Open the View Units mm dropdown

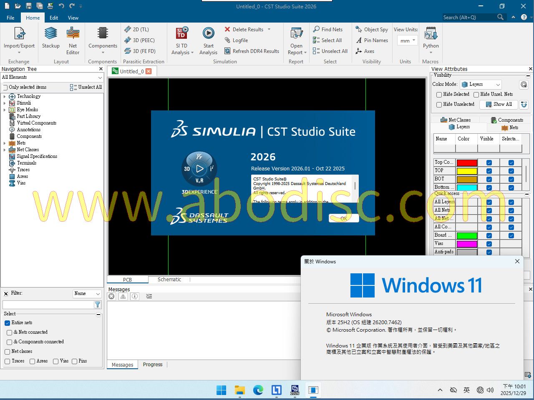[x=408, y=41]
